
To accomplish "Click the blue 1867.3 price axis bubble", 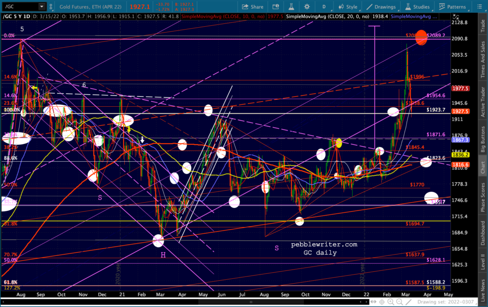I will pyautogui.click(x=460, y=140).
